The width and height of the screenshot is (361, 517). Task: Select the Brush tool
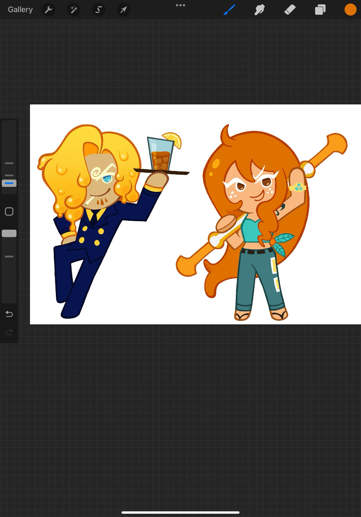pyautogui.click(x=229, y=10)
